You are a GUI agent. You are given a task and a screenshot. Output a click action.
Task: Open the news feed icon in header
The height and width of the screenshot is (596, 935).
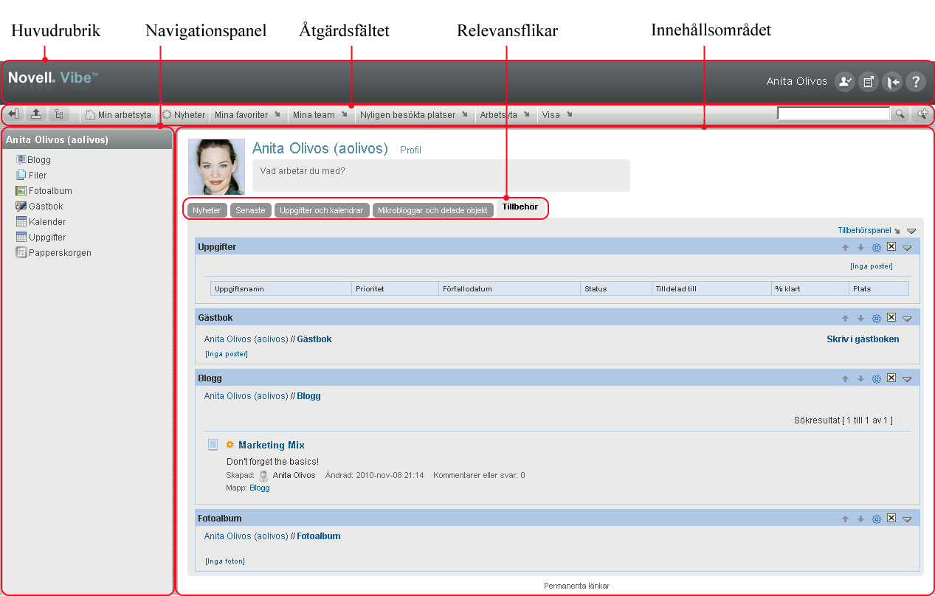point(868,82)
